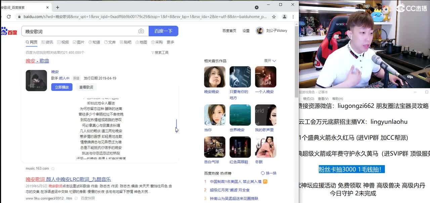Switch to 知道 search tab
The height and width of the screenshot is (203, 430).
(94, 42)
